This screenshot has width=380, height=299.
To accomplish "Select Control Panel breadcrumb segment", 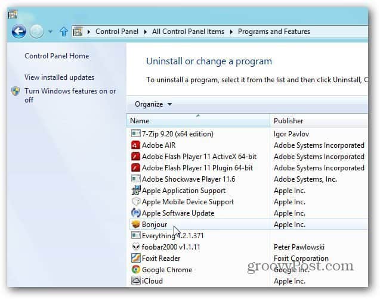I will tap(117, 32).
